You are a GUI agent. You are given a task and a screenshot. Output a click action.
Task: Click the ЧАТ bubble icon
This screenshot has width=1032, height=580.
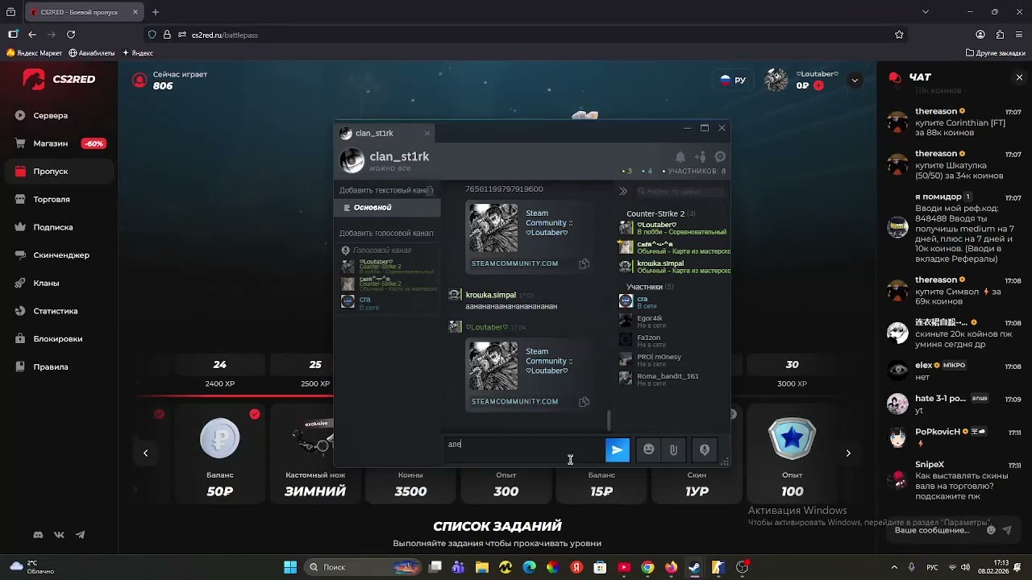tap(894, 77)
